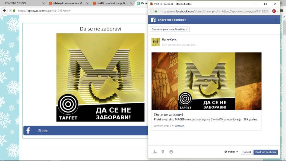The height and width of the screenshot is (161, 286).
Task: Click the tag friends icon
Action: [x=155, y=152]
